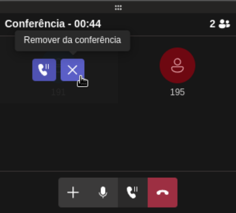Click the dotted grip handle at top
Image resolution: width=236 pixels, height=213 pixels.
[x=118, y=7]
